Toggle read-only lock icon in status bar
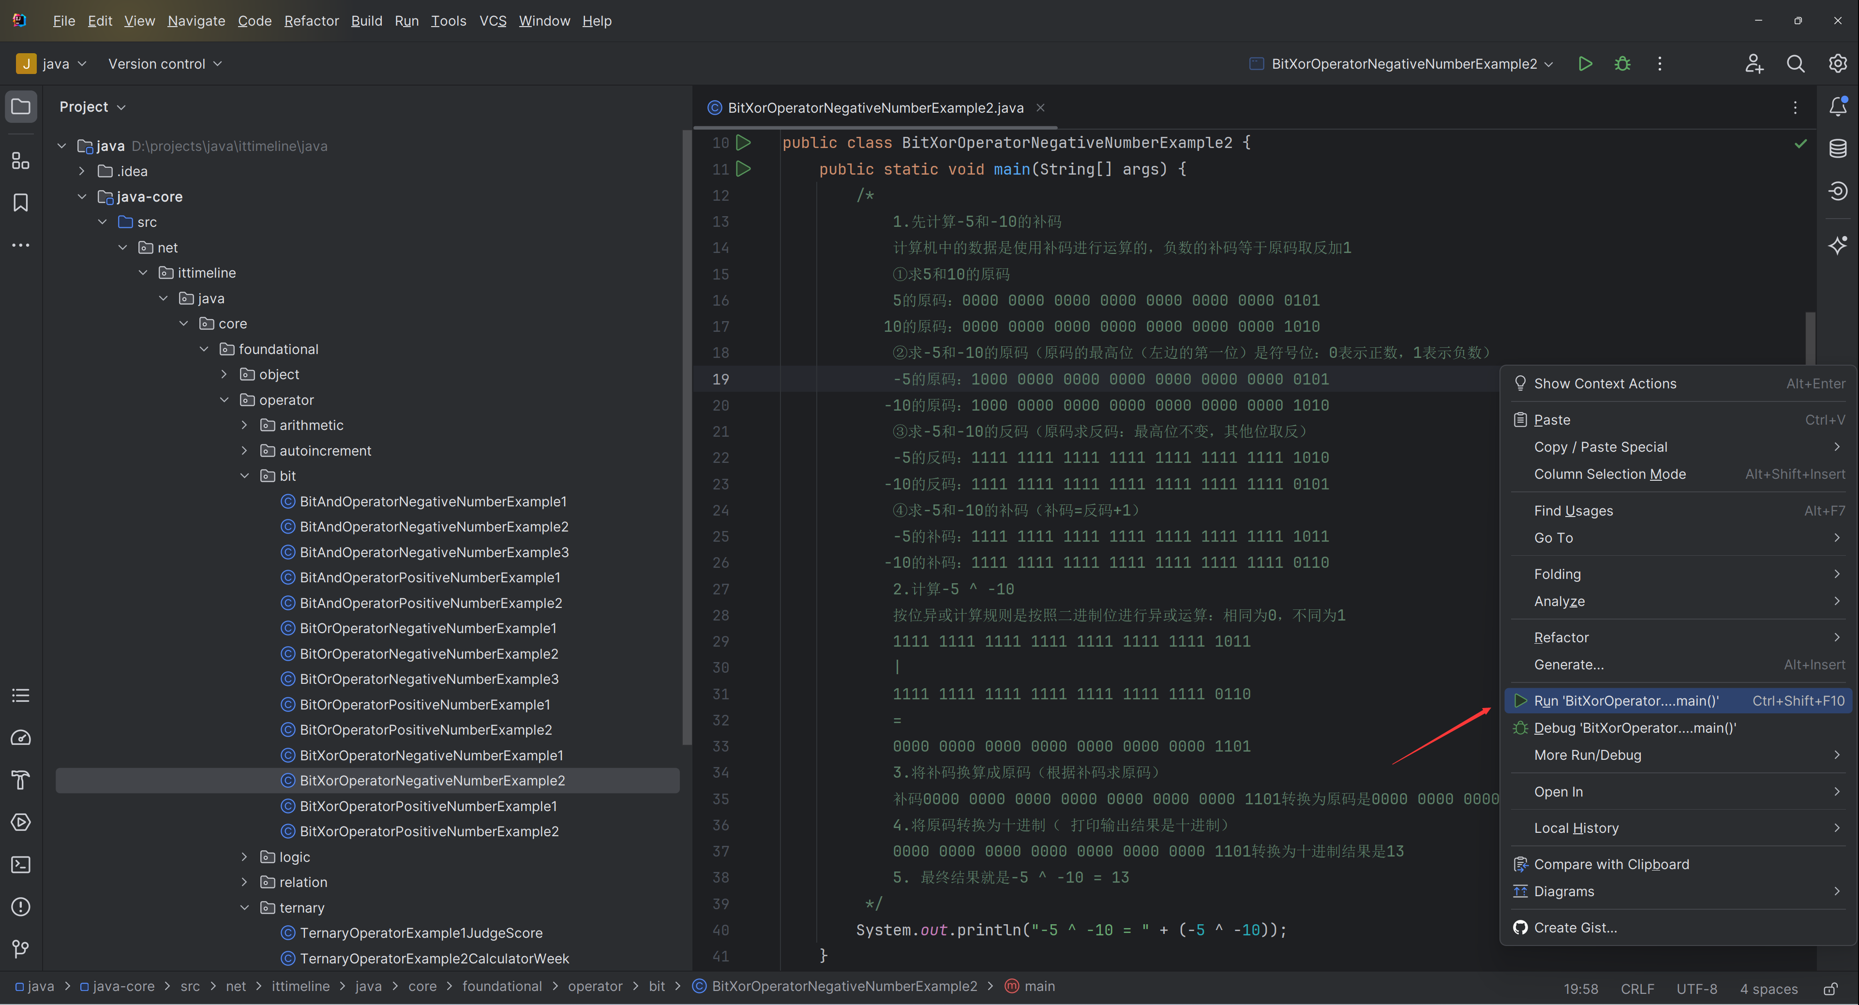Viewport: 1859px width, 1005px height. (1830, 989)
